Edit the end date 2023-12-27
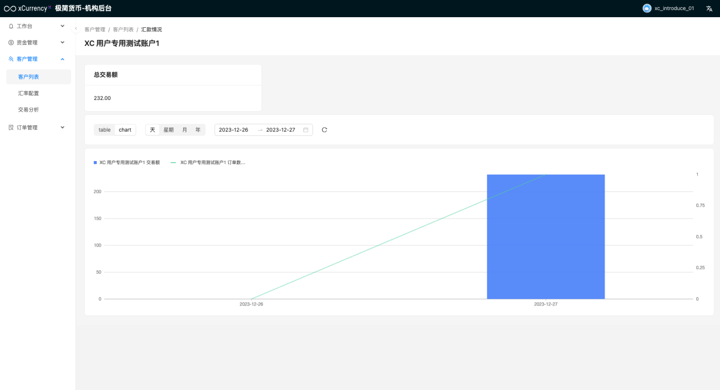The image size is (720, 390). [x=281, y=130]
